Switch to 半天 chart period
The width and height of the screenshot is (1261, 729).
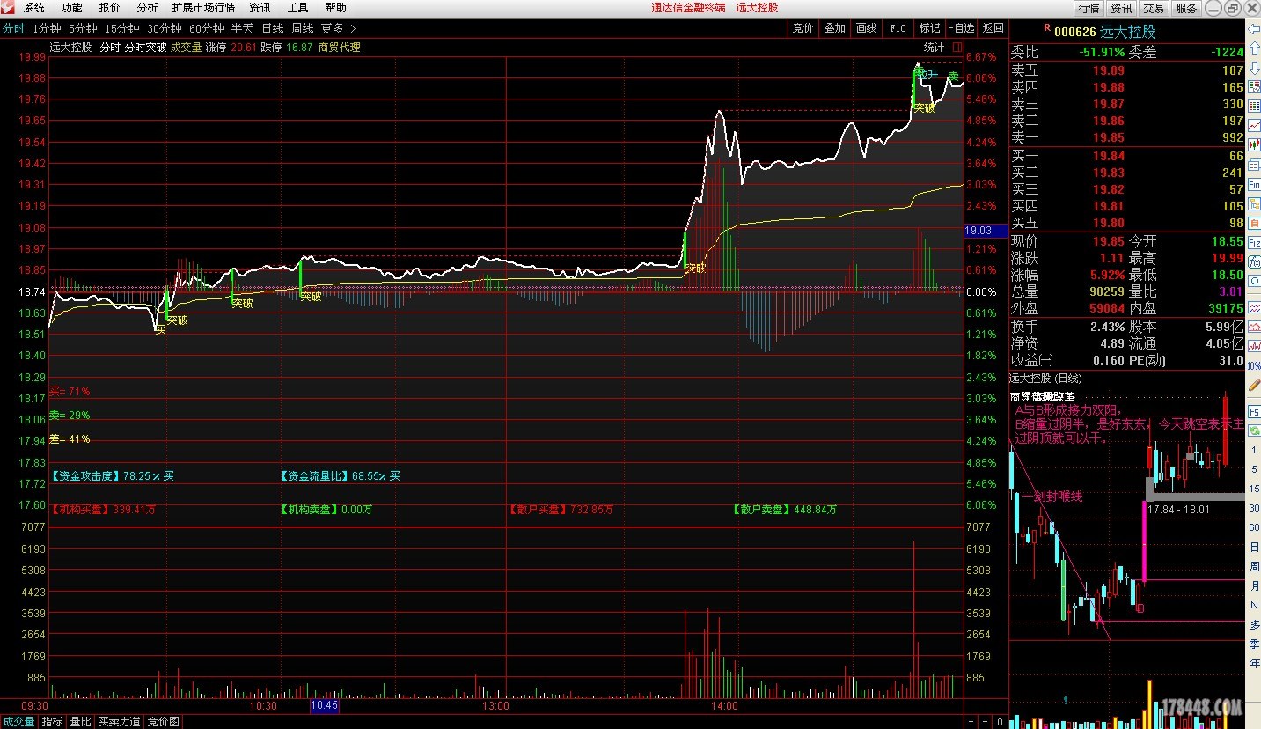(242, 28)
